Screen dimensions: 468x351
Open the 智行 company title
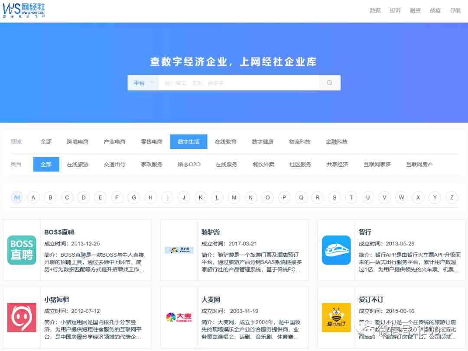click(x=365, y=232)
